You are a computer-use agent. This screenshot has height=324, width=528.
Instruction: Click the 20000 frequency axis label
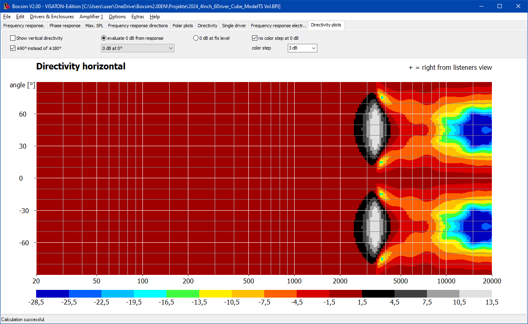point(491,281)
